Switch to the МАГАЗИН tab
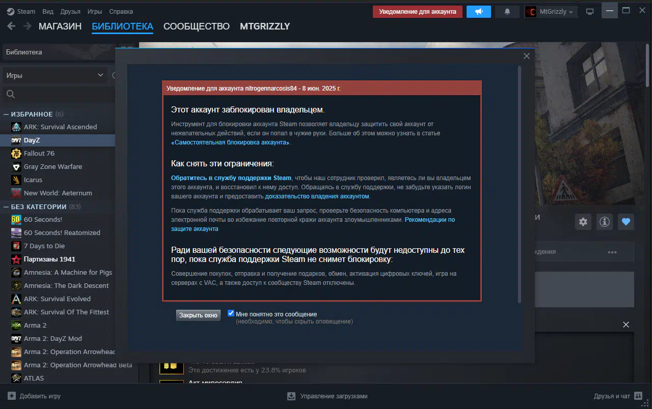 click(x=60, y=26)
